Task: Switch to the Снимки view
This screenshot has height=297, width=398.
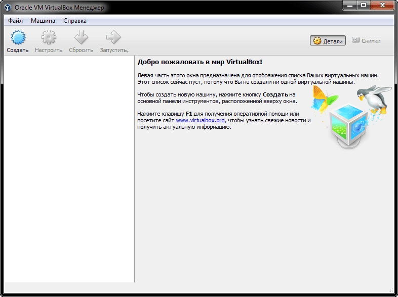Action: [366, 40]
